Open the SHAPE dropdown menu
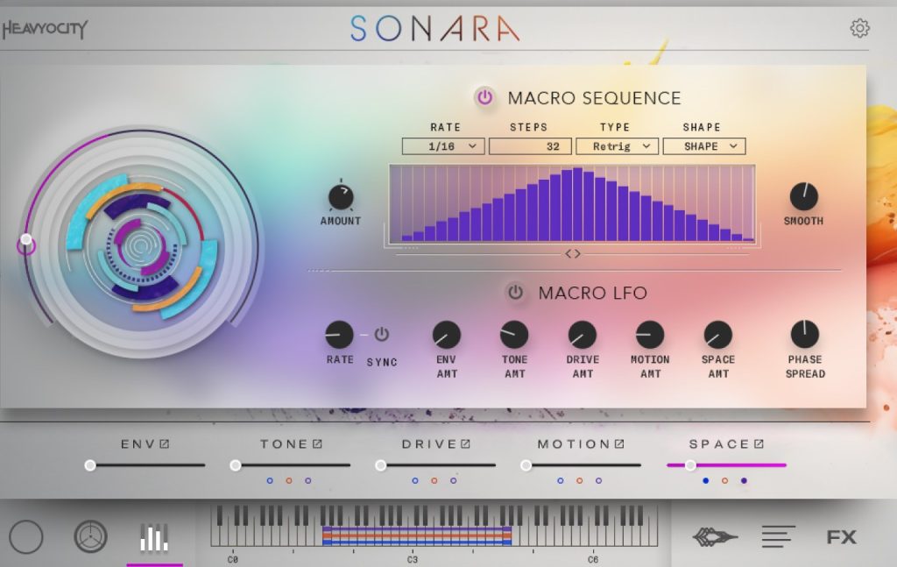 703,146
